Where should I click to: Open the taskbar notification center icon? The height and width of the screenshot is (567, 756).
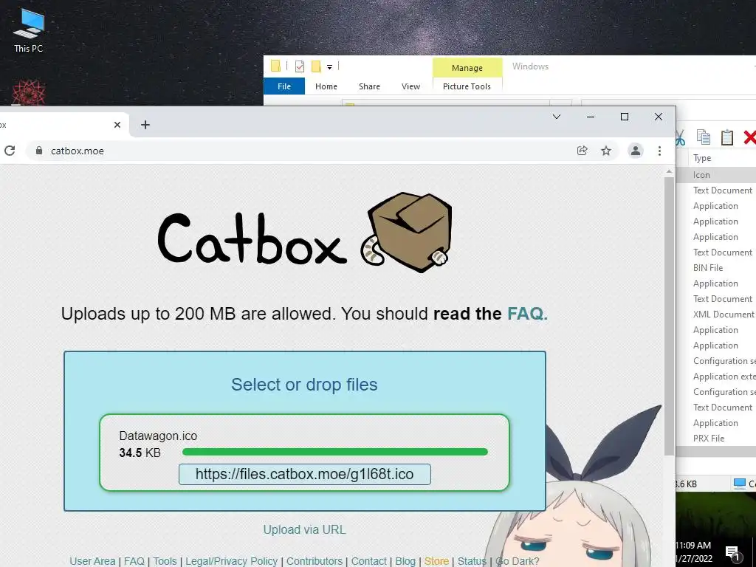pyautogui.click(x=732, y=553)
